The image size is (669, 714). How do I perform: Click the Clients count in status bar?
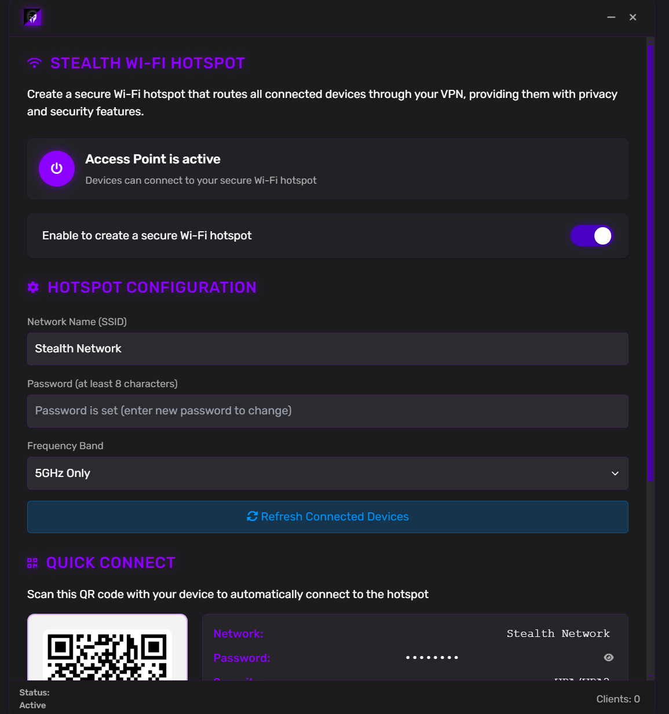[x=617, y=699]
